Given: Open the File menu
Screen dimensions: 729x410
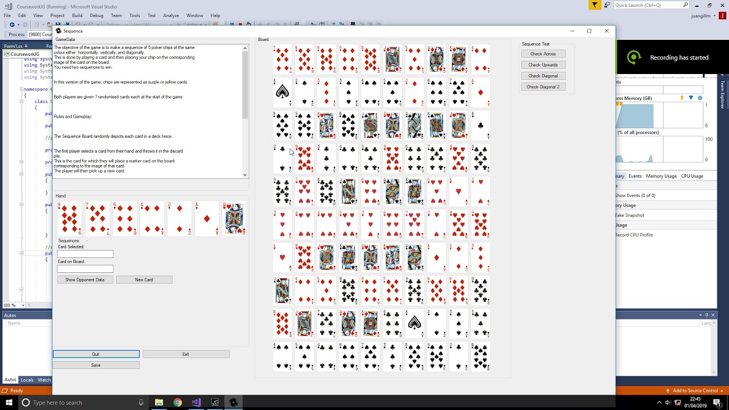Looking at the screenshot, I should coord(7,15).
